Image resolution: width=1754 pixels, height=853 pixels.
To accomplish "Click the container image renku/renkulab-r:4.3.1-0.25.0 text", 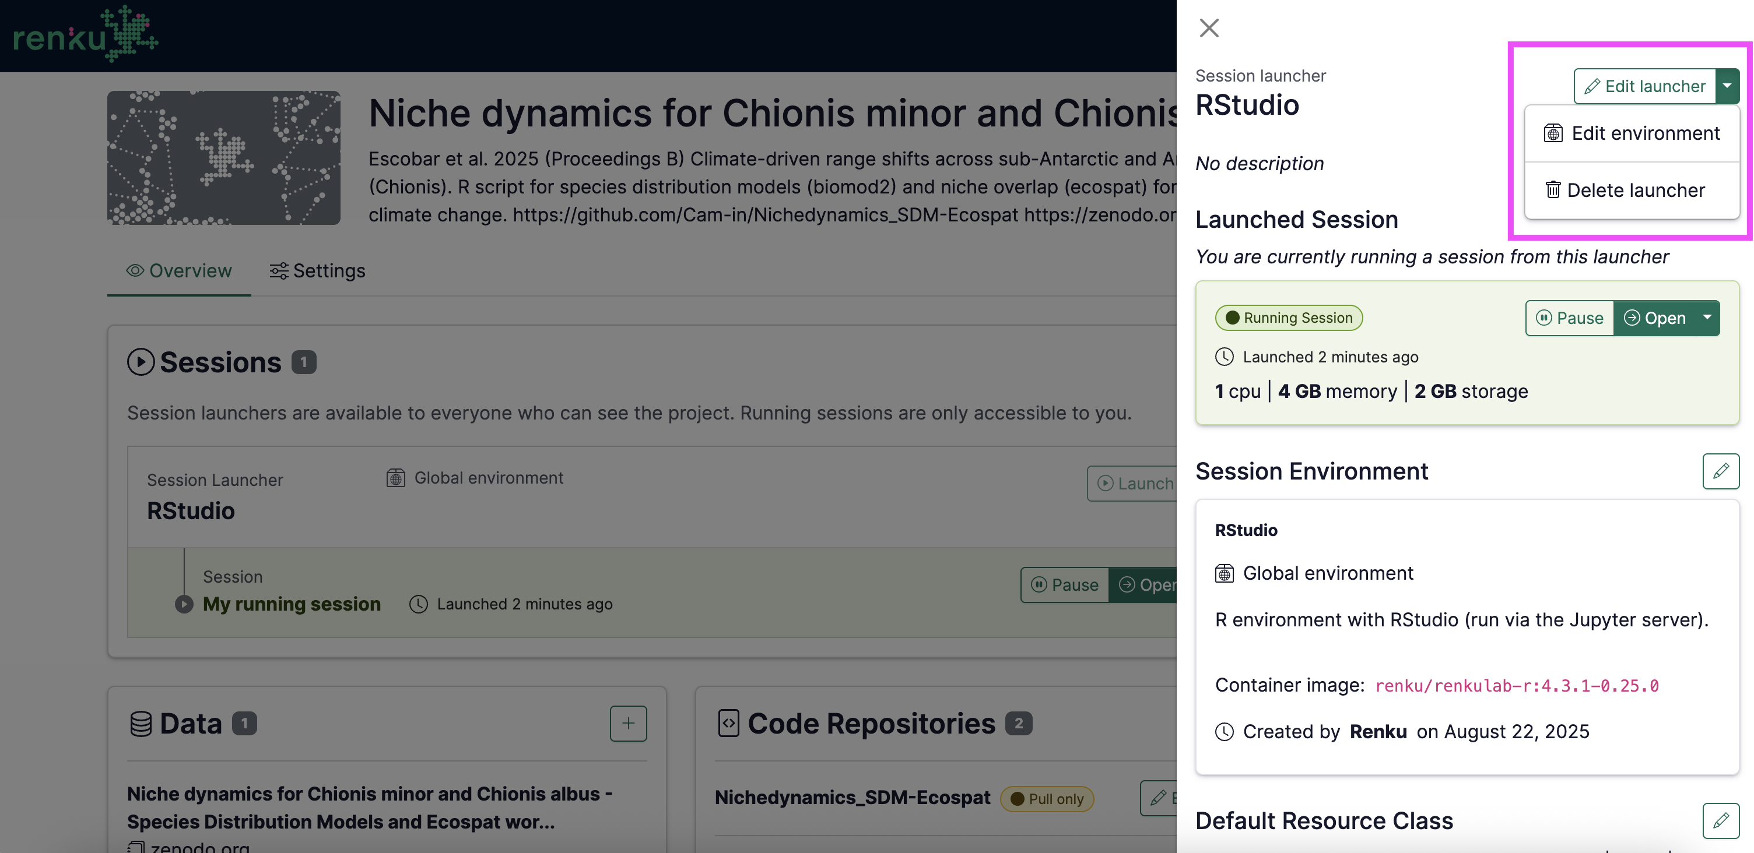I will click(x=1517, y=686).
